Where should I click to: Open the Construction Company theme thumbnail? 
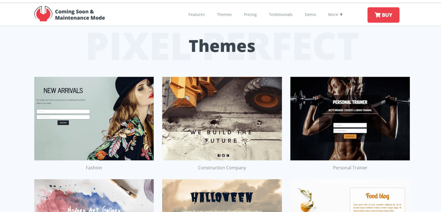point(222,118)
